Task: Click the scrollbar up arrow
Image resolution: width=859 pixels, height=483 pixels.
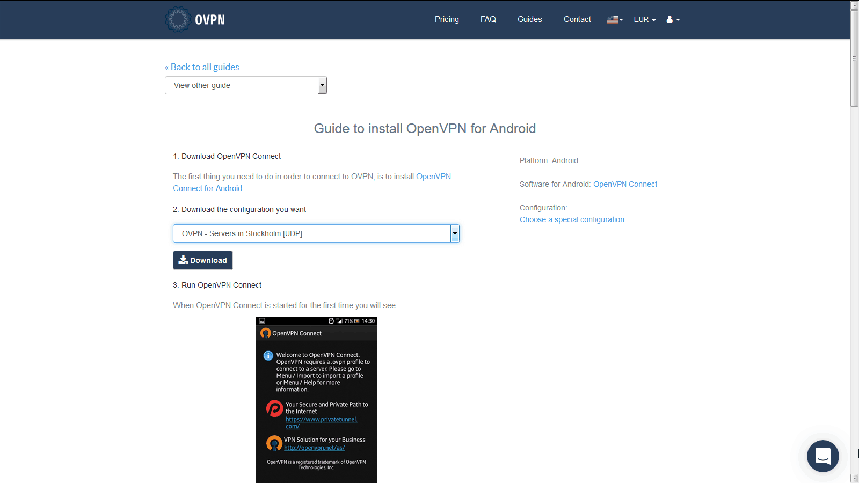Action: click(854, 5)
